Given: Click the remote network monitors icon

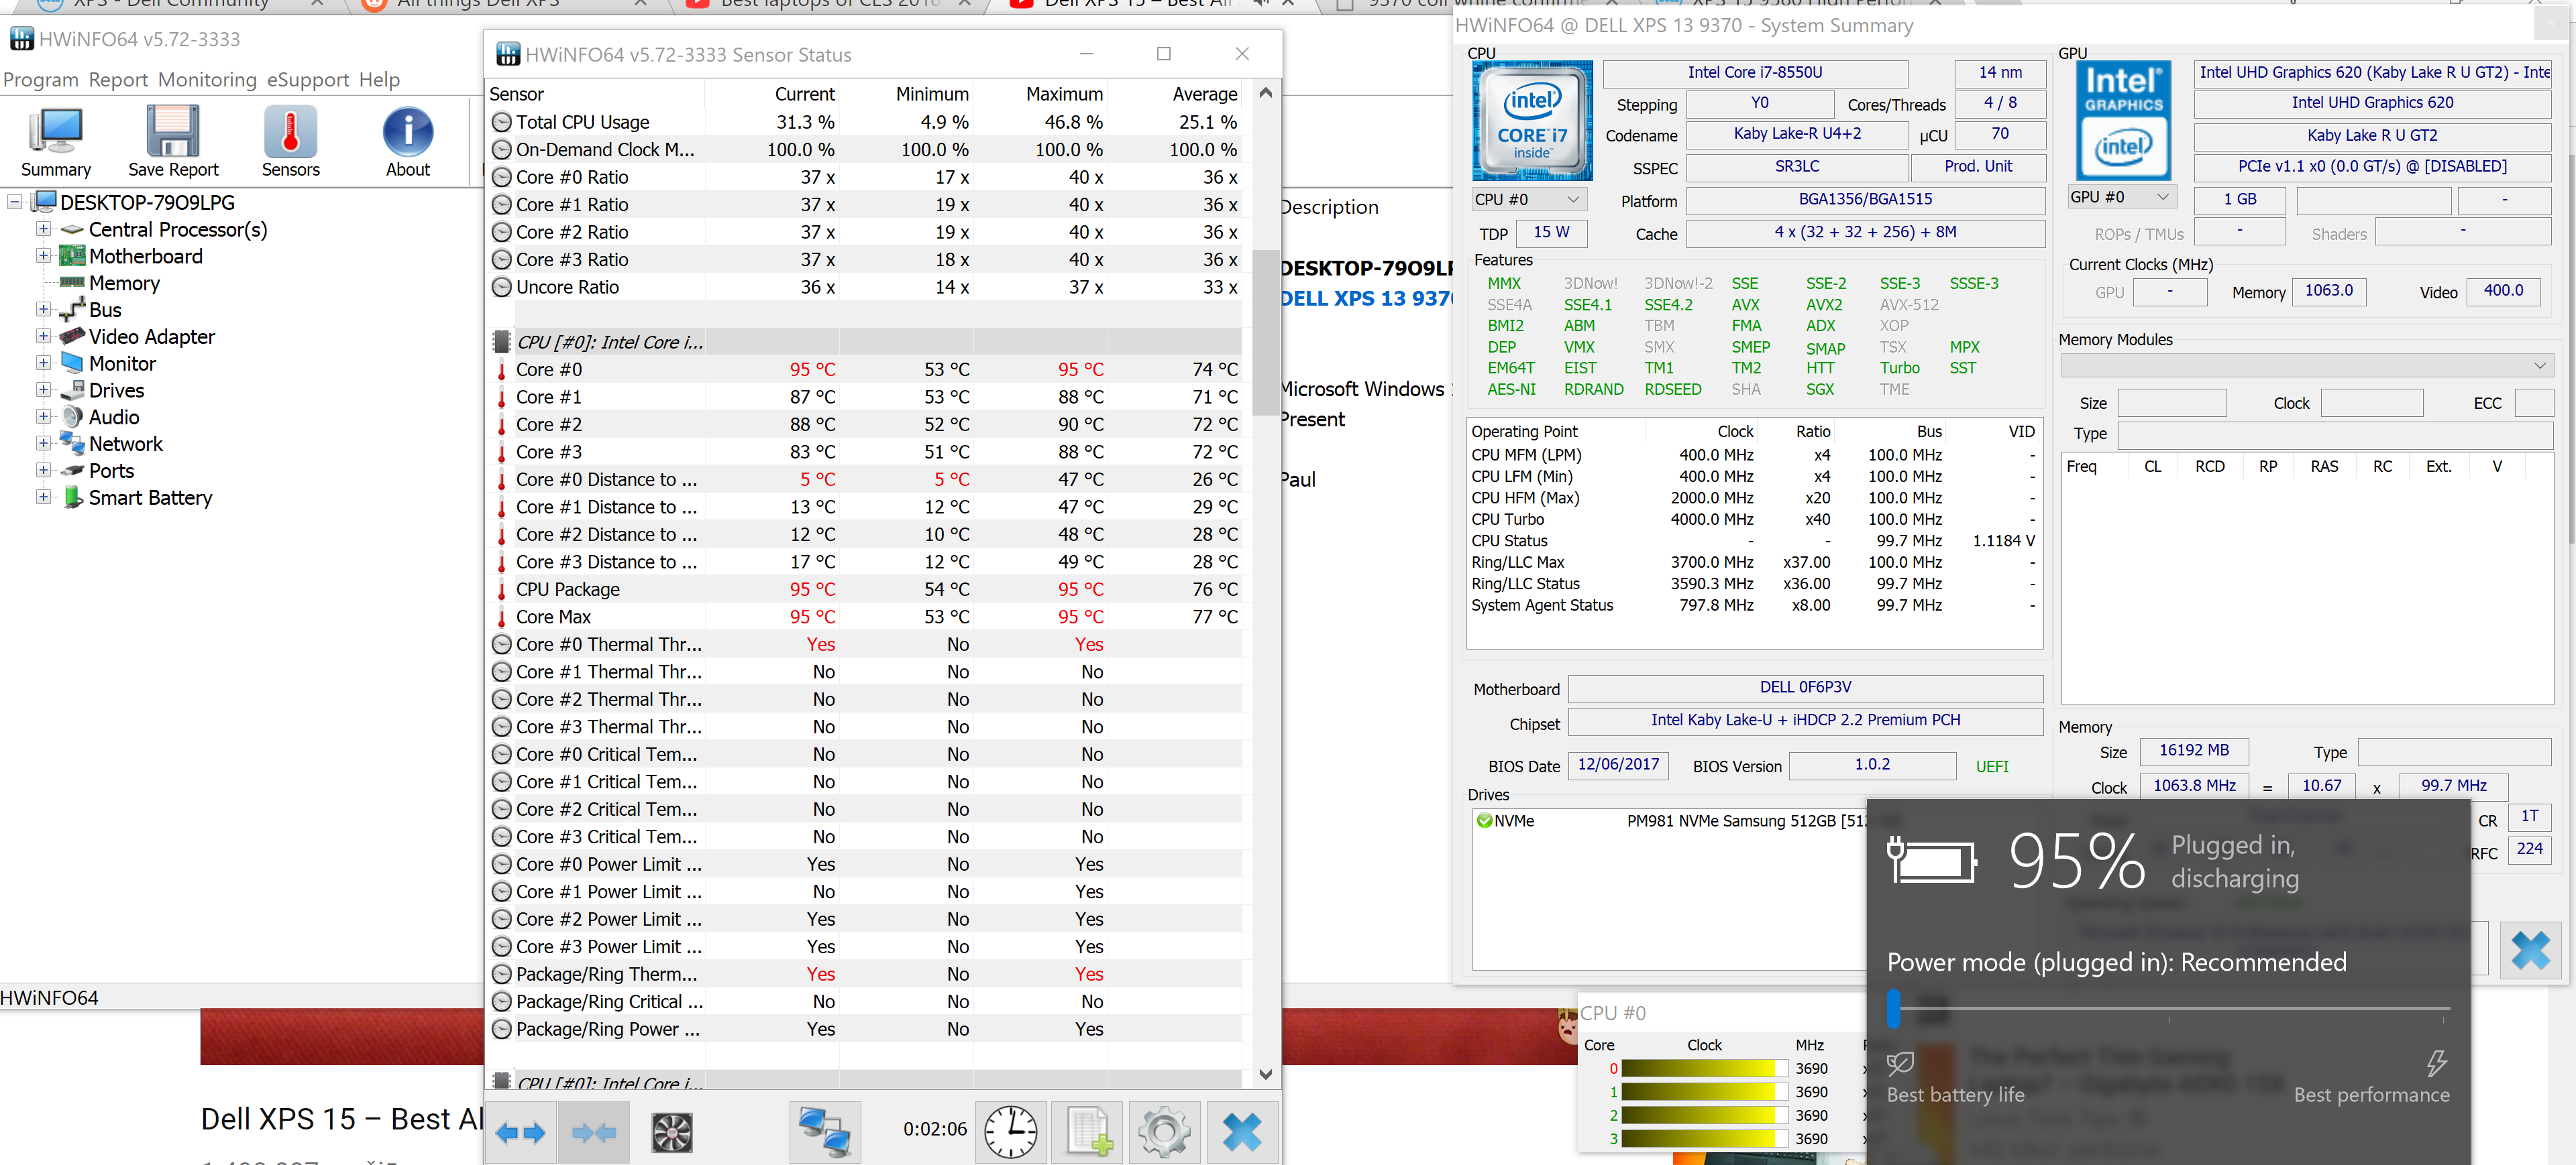Looking at the screenshot, I should (824, 1132).
